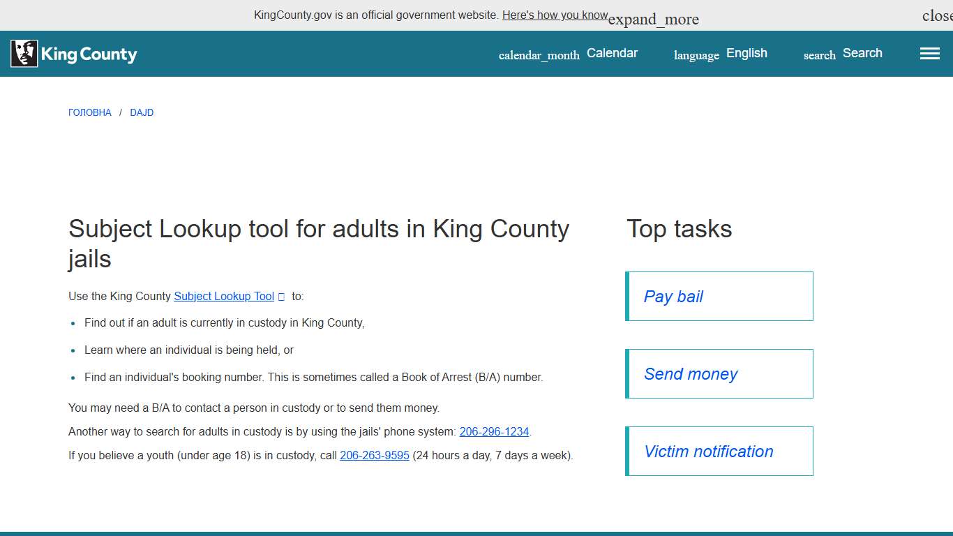
Task: Select the calendar_month icon
Action: [539, 54]
